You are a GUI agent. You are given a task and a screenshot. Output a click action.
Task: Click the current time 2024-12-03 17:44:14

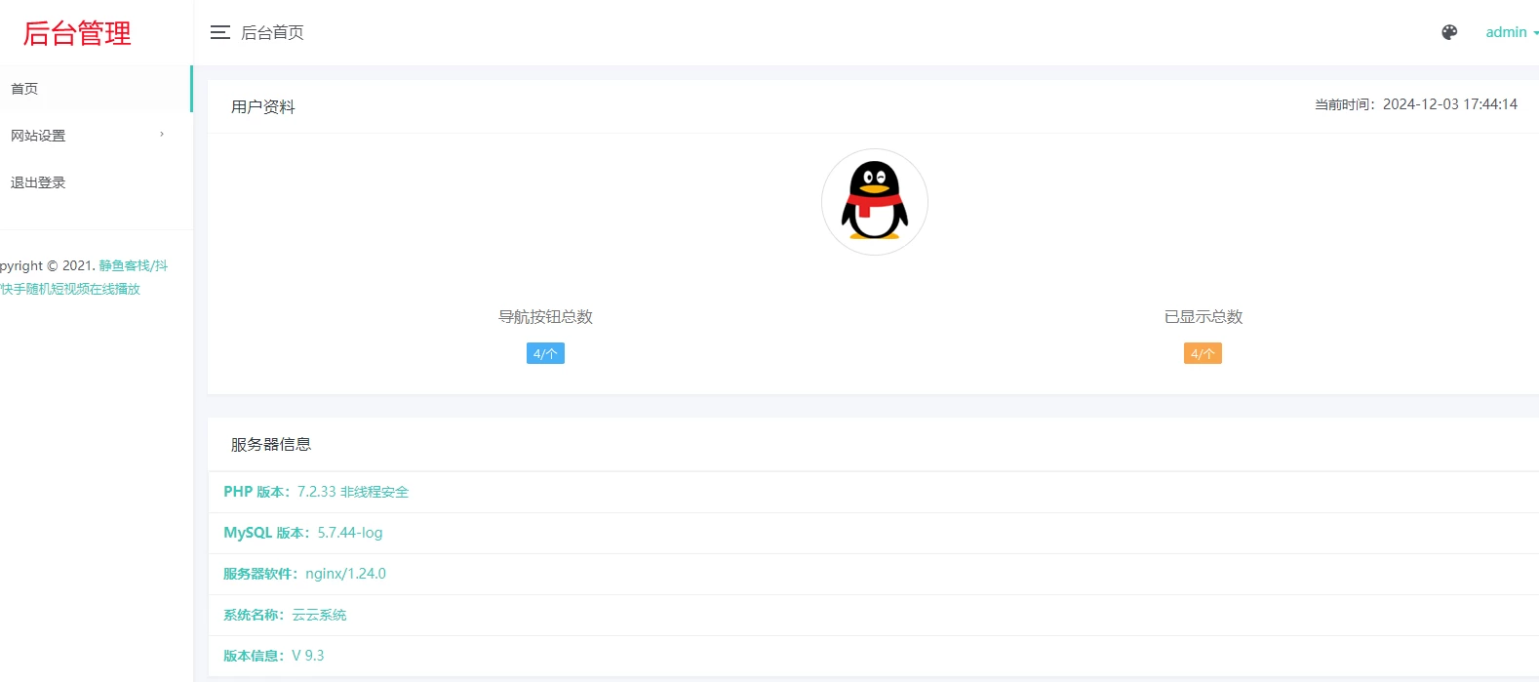pyautogui.click(x=1450, y=104)
